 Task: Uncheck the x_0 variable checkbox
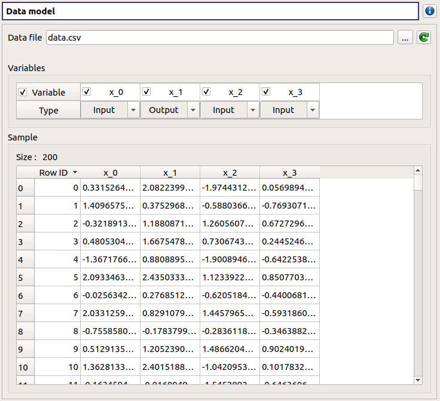point(87,92)
